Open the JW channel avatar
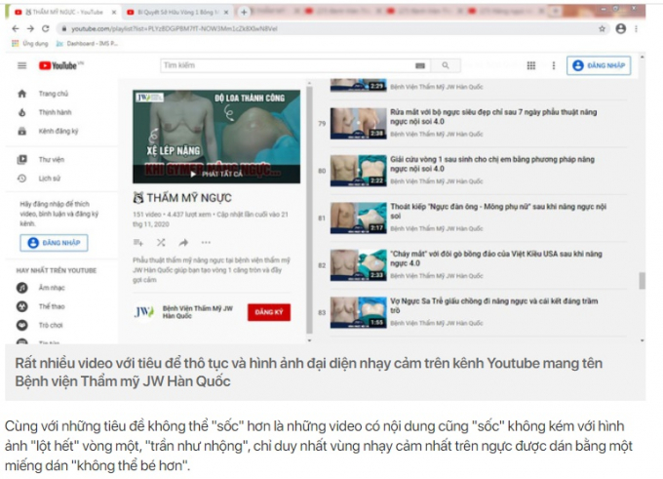 144,312
